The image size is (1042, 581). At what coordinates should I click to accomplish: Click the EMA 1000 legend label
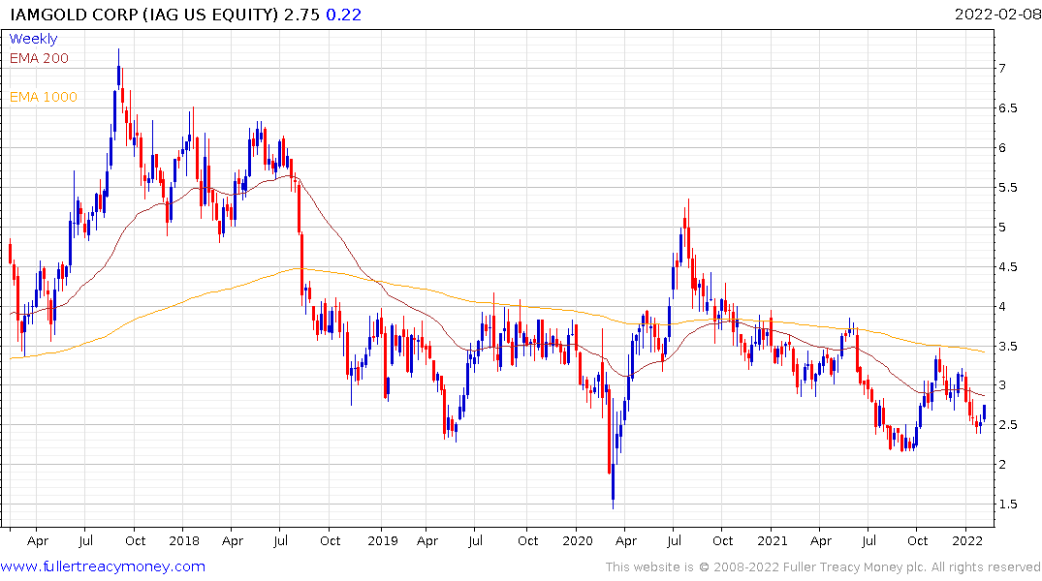coord(43,97)
